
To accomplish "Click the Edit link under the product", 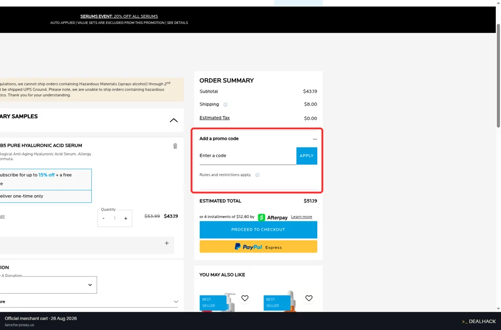I will pos(2,217).
